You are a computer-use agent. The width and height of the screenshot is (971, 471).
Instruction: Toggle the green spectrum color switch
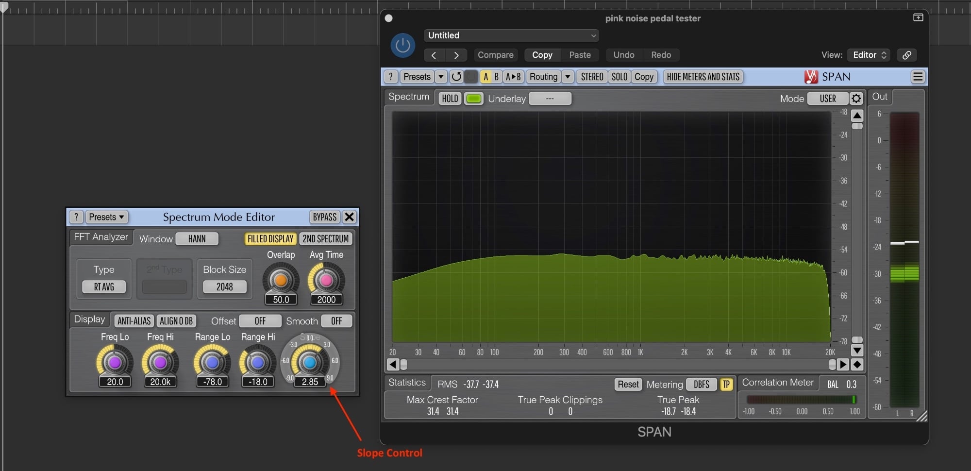(473, 99)
